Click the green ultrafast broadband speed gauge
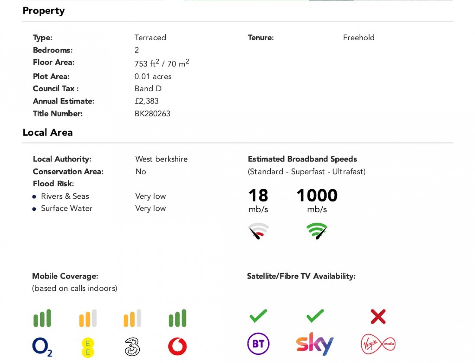This screenshot has width=475, height=363. (317, 231)
